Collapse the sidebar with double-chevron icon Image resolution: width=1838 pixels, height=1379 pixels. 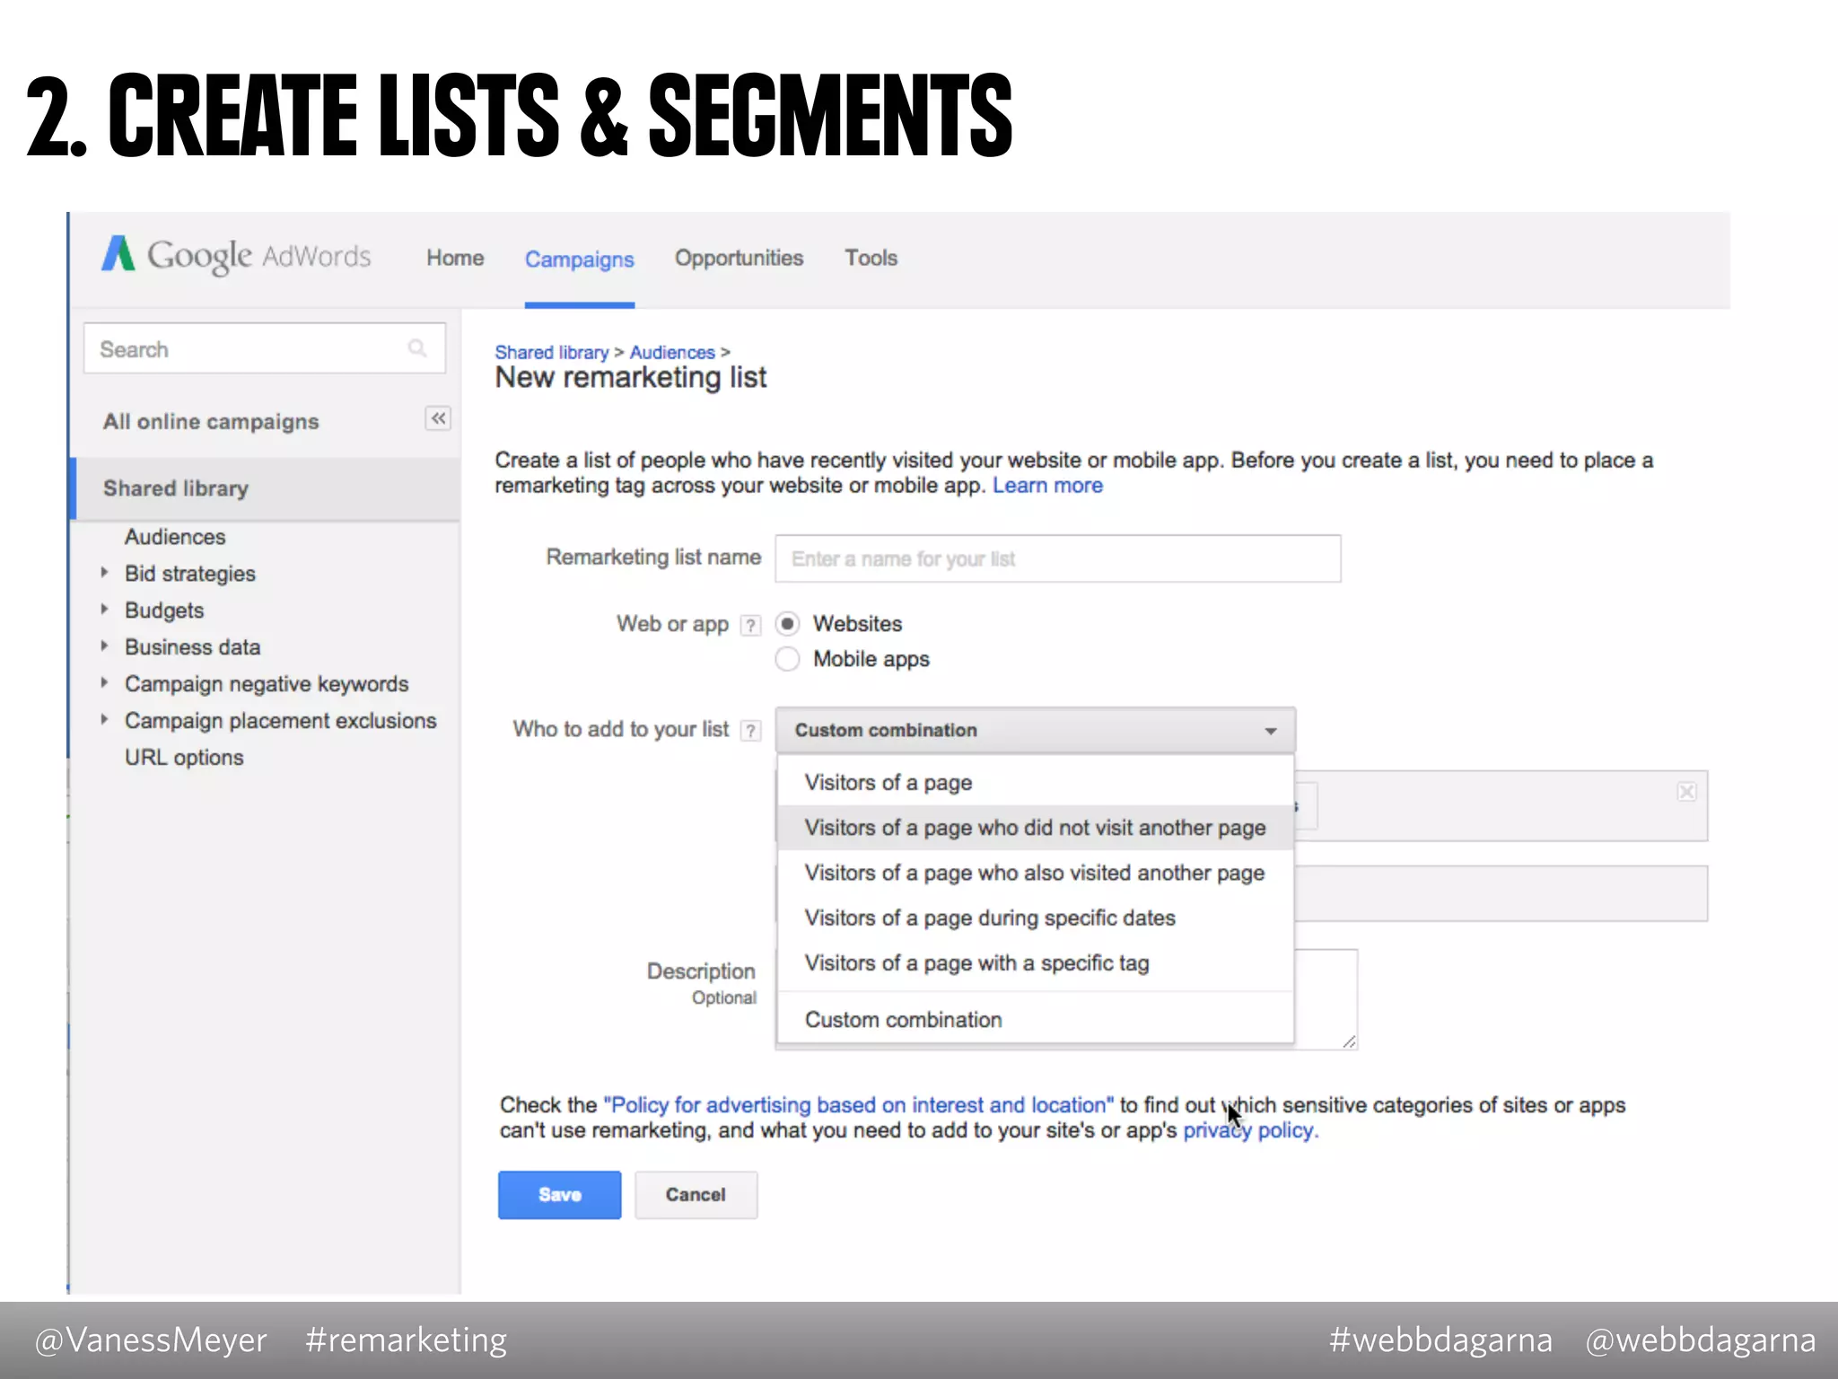coord(438,418)
